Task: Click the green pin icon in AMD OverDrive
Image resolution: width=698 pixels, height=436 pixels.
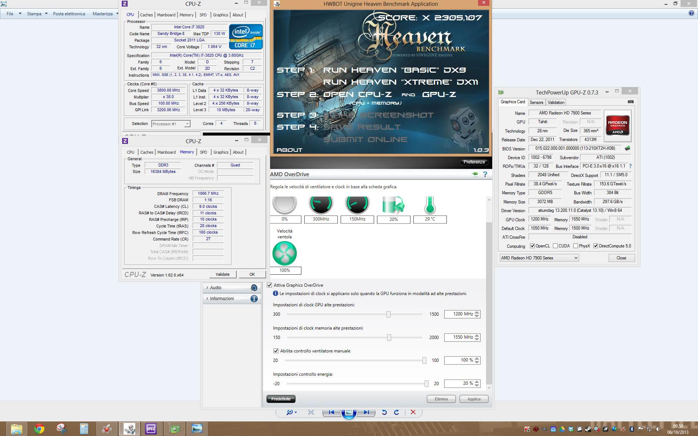Action: pos(475,174)
